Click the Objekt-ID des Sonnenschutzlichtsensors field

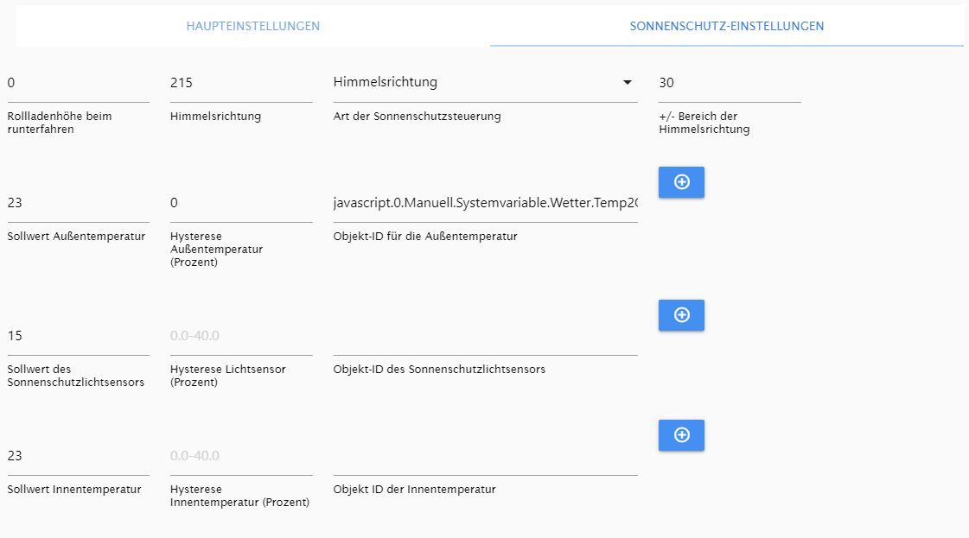[485, 336]
